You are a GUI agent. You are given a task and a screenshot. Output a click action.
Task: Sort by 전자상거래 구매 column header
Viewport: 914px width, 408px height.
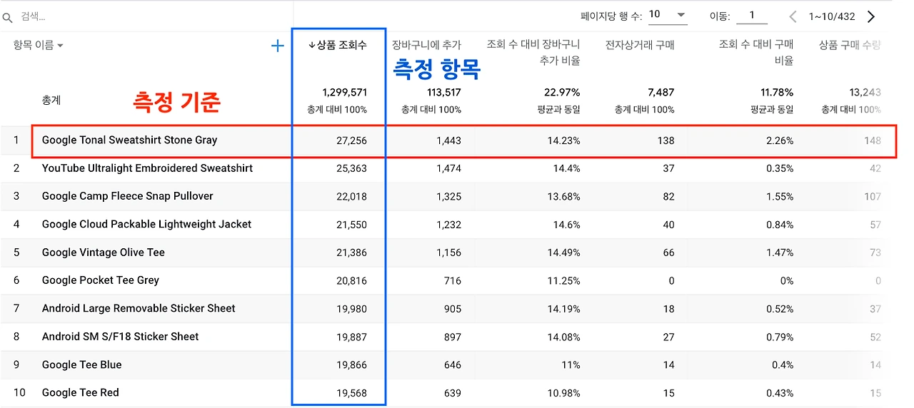click(x=640, y=46)
